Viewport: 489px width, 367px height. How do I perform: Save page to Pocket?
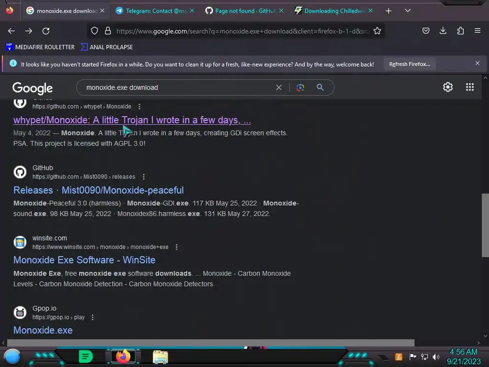425,31
